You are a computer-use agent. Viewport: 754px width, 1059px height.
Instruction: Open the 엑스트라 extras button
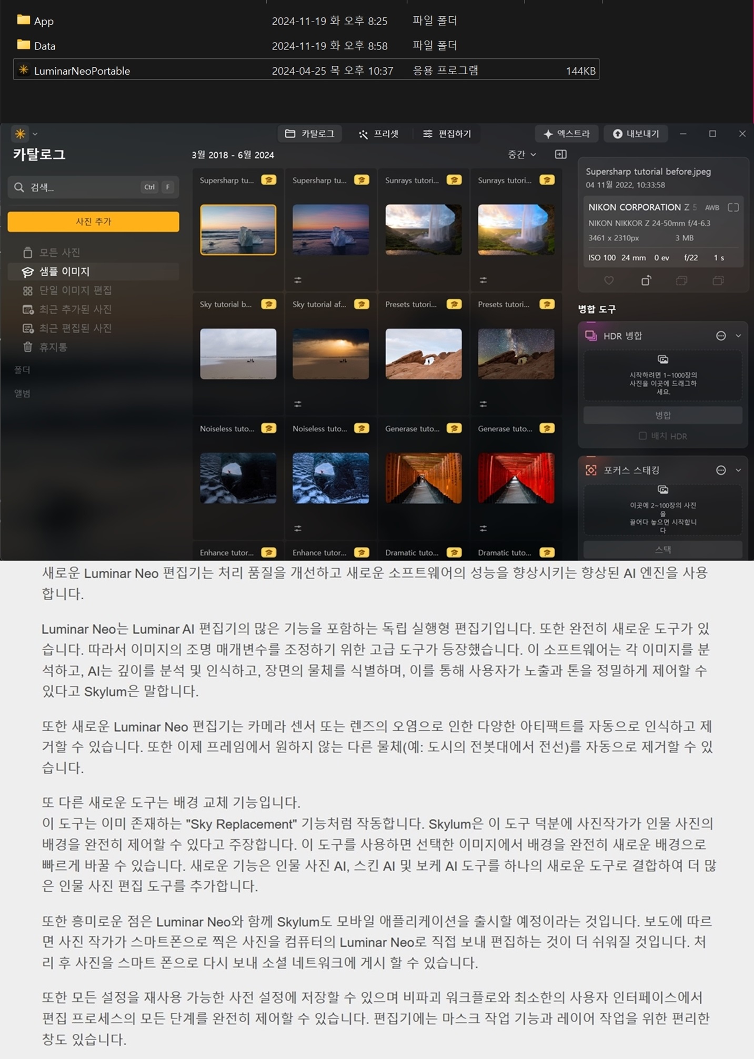click(x=566, y=134)
